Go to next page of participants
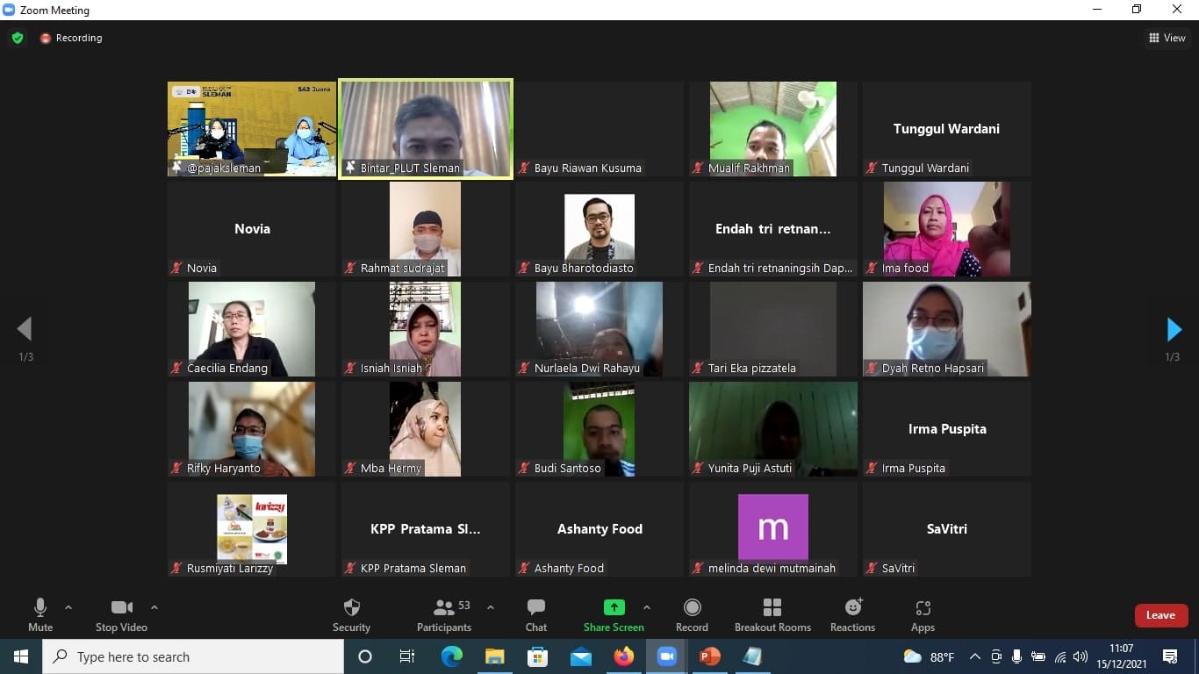This screenshot has height=674, width=1199. click(x=1174, y=330)
